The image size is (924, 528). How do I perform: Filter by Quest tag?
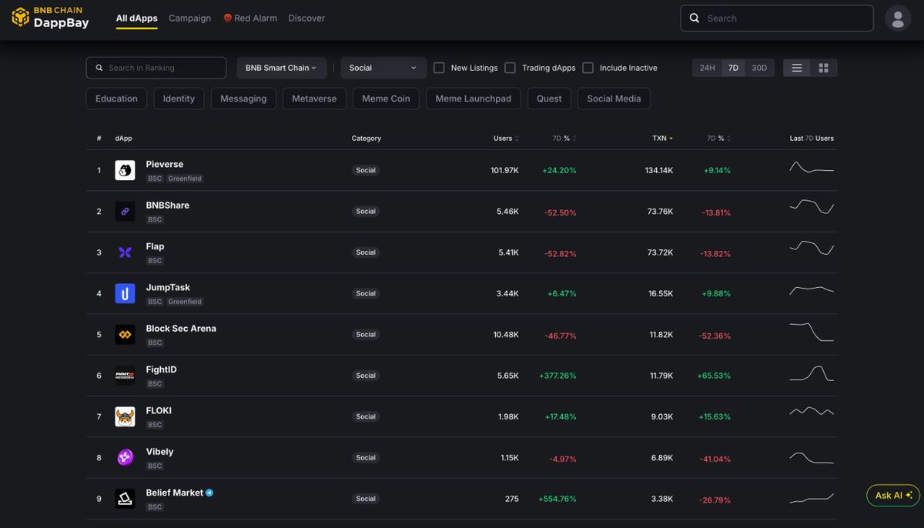tap(549, 99)
